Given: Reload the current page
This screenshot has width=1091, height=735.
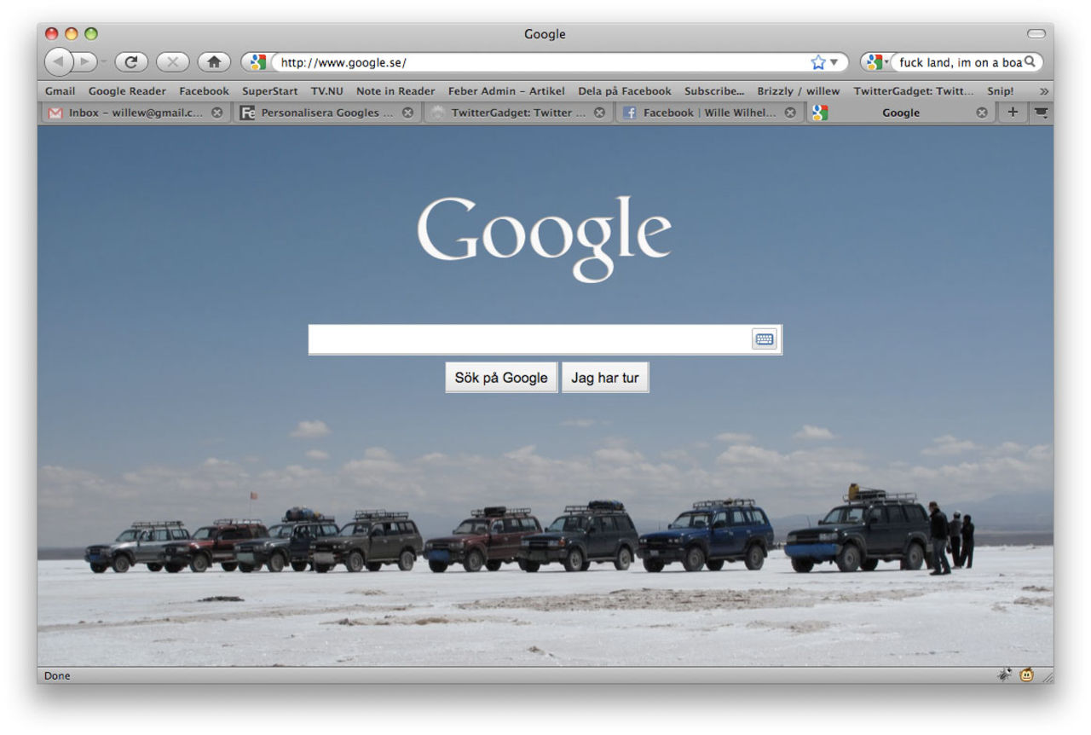Looking at the screenshot, I should pos(130,61).
